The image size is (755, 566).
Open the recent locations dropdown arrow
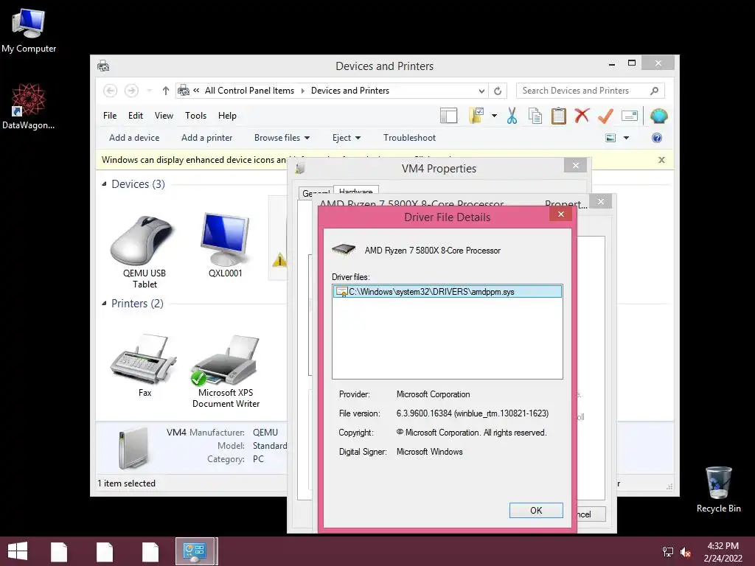[x=149, y=91]
